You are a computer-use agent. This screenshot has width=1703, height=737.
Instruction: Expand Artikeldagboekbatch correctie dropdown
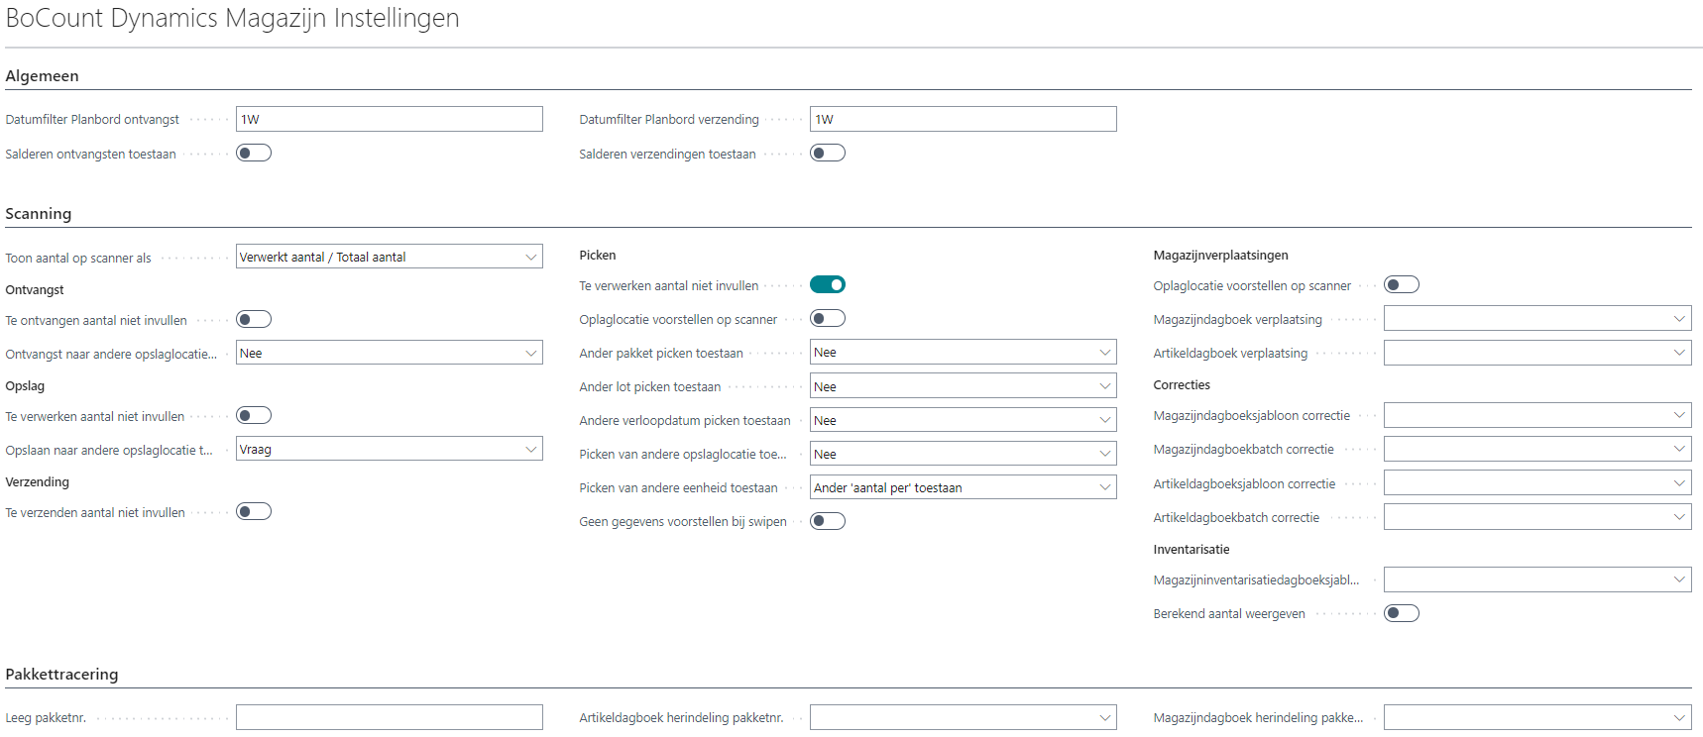[x=1537, y=517]
